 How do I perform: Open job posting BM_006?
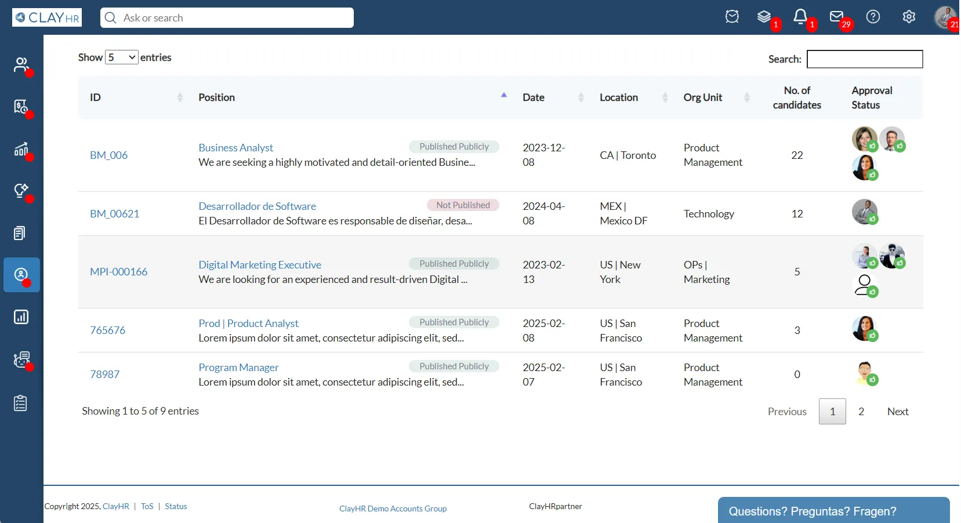(108, 155)
